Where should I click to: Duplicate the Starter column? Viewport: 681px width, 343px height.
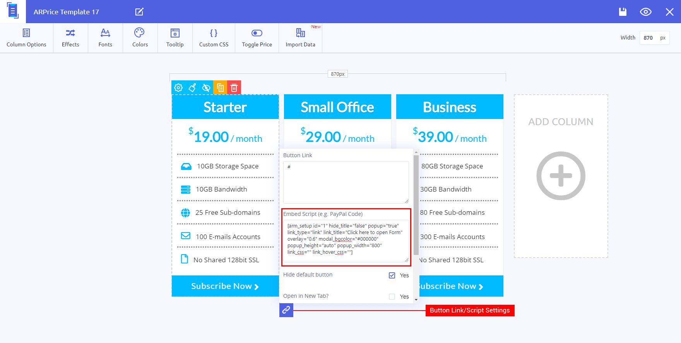click(220, 88)
